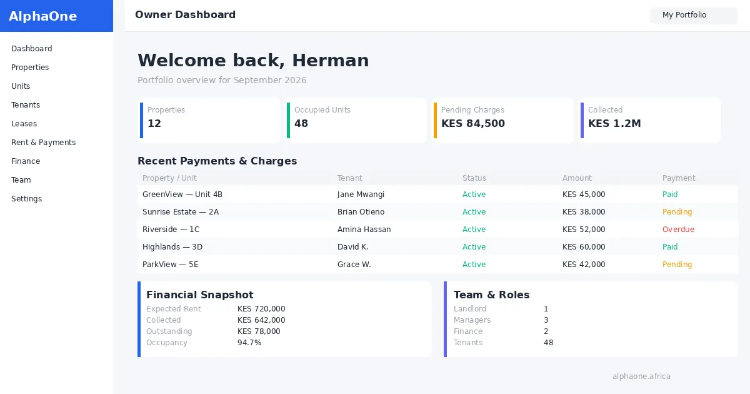Click the Properties card showing 12

click(x=209, y=120)
